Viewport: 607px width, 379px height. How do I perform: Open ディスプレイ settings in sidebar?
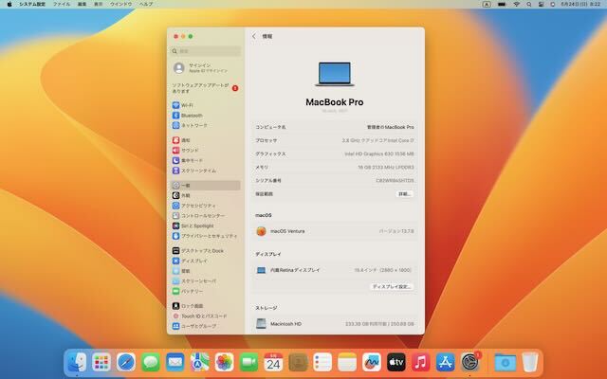coord(206,261)
